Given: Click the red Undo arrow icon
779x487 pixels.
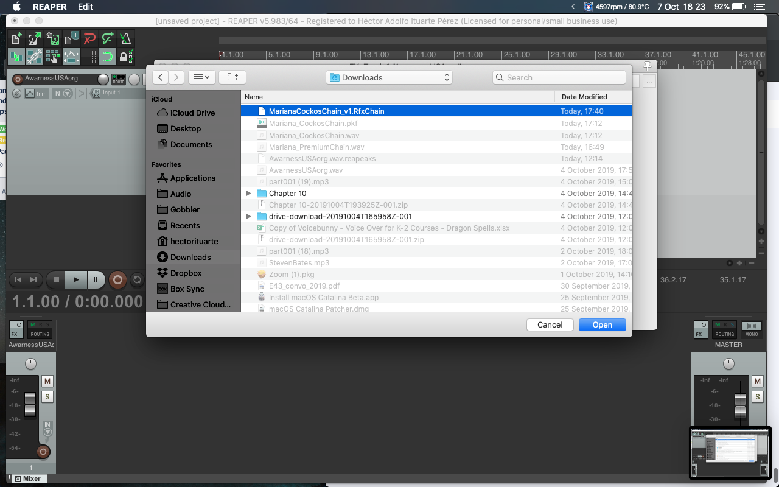Looking at the screenshot, I should click(89, 39).
